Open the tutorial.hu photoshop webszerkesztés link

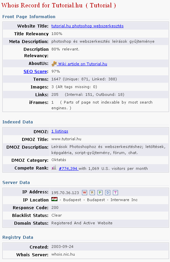pyautogui.click(x=87, y=26)
